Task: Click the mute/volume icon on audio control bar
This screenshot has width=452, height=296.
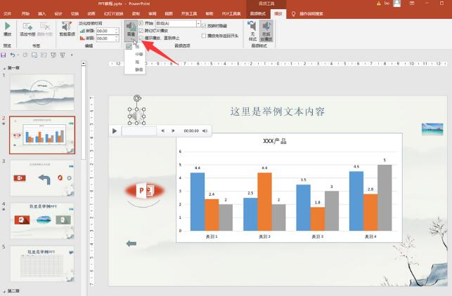Action: click(x=205, y=130)
